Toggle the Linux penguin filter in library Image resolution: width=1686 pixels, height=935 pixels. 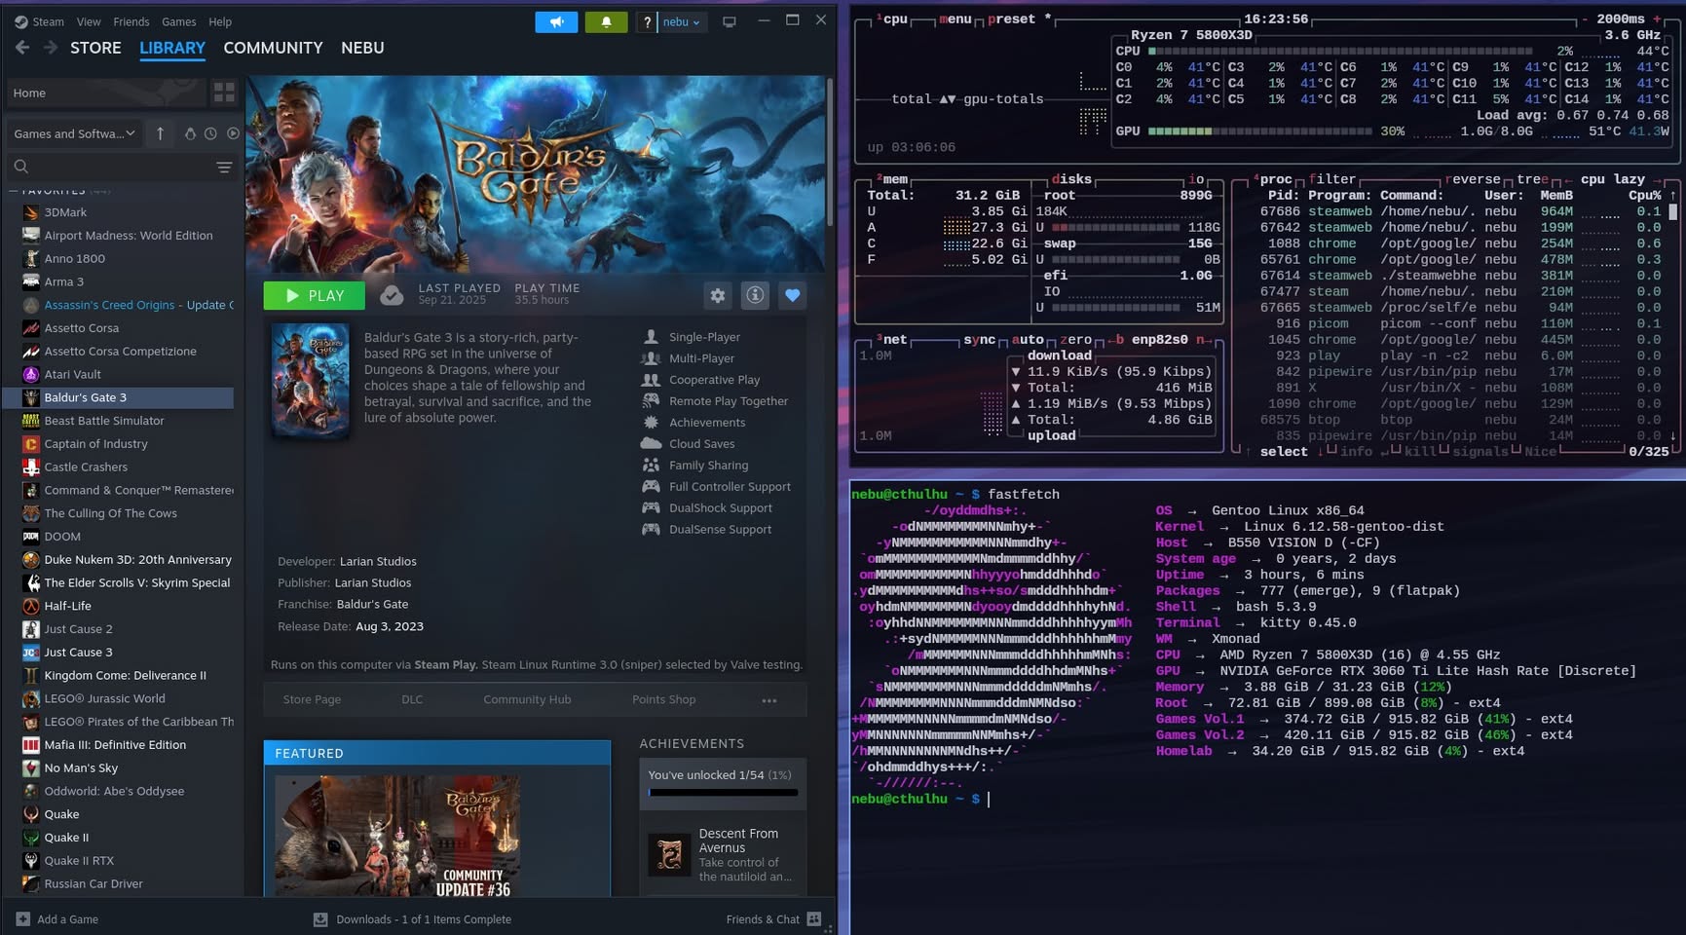190,133
